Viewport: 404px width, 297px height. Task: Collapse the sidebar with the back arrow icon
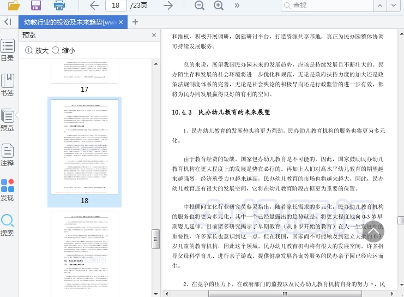8,22
